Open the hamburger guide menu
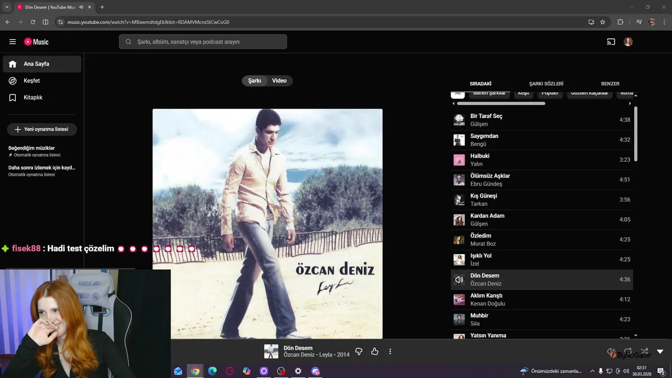 pos(13,42)
